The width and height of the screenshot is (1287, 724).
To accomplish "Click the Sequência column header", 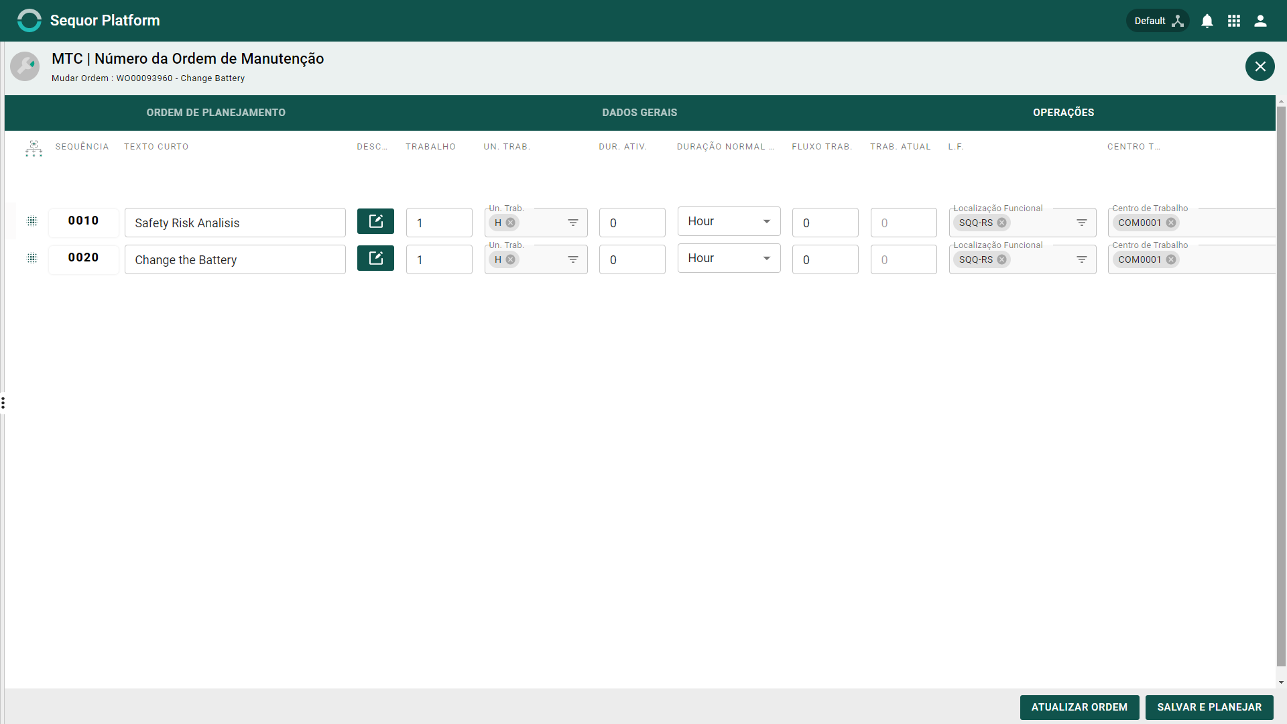I will pyautogui.click(x=82, y=147).
